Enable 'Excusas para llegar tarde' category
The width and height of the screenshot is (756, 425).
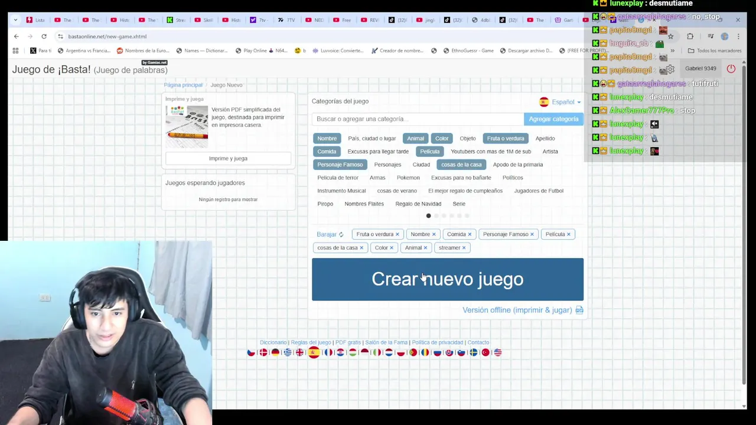pos(378,152)
